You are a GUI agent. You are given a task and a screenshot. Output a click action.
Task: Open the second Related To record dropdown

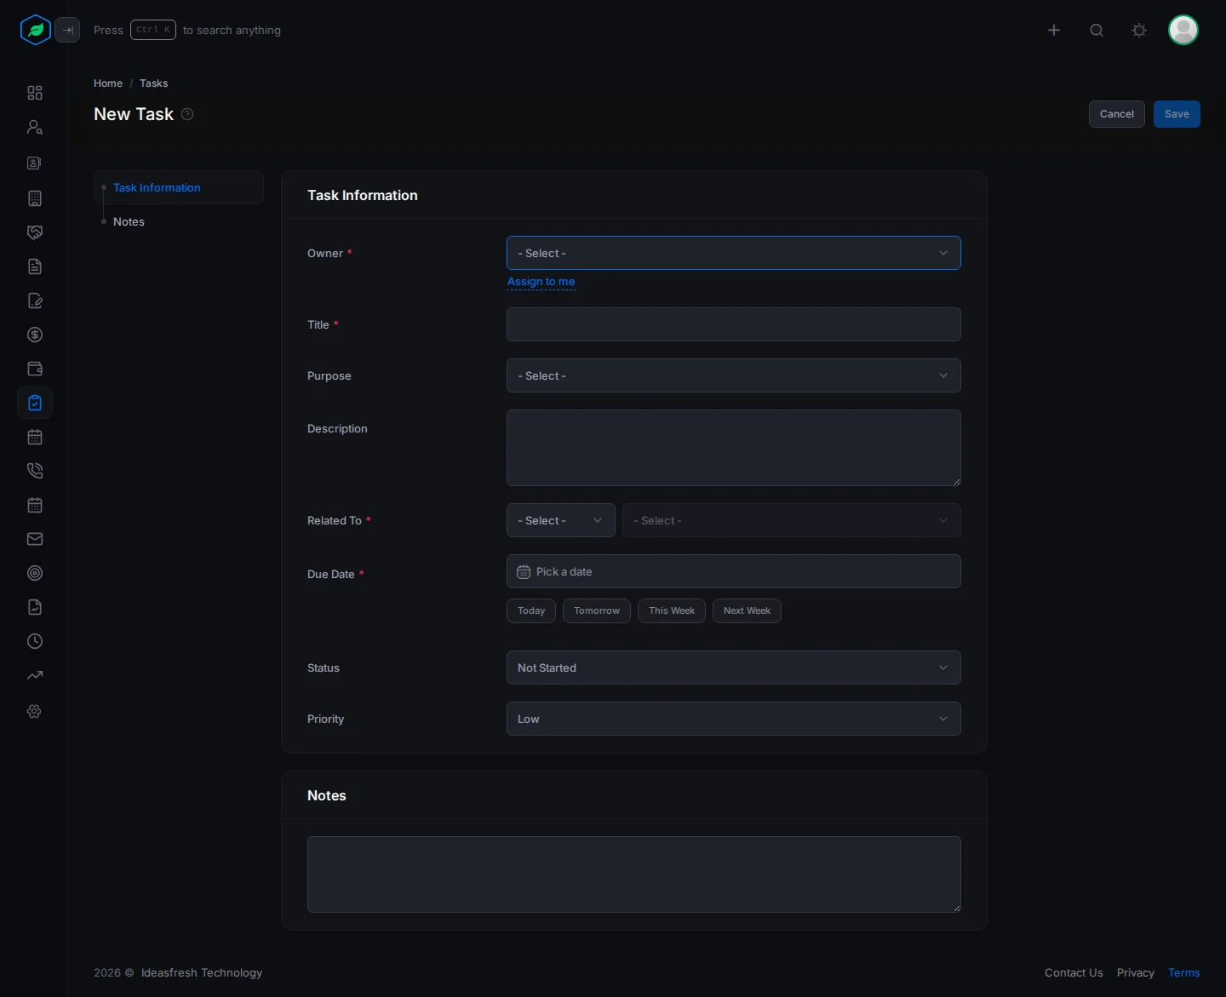[792, 520]
